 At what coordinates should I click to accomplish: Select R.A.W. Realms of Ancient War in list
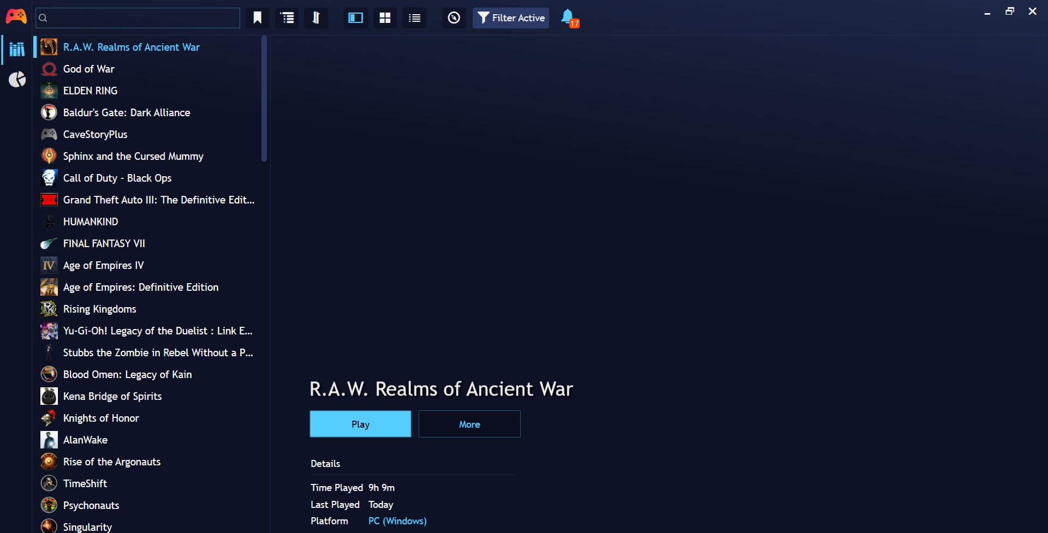147,47
